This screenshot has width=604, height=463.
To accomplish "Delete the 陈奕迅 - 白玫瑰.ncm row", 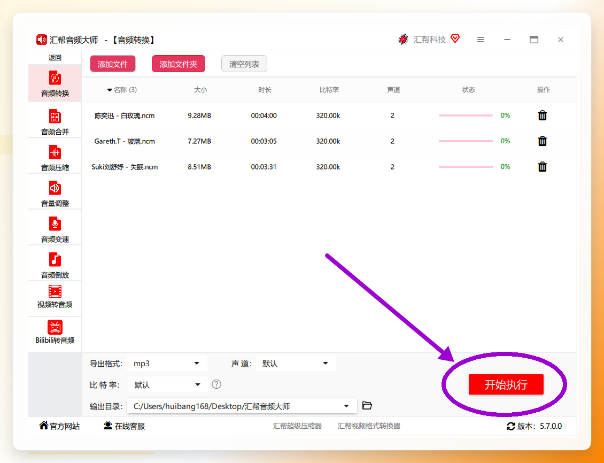I will pos(543,115).
